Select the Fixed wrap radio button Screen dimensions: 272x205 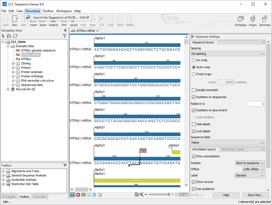(194, 74)
